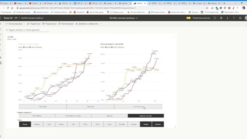Toggle the Декабрь month slicer
Image resolution: width=247 pixels, height=139 pixels.
(x=158, y=124)
